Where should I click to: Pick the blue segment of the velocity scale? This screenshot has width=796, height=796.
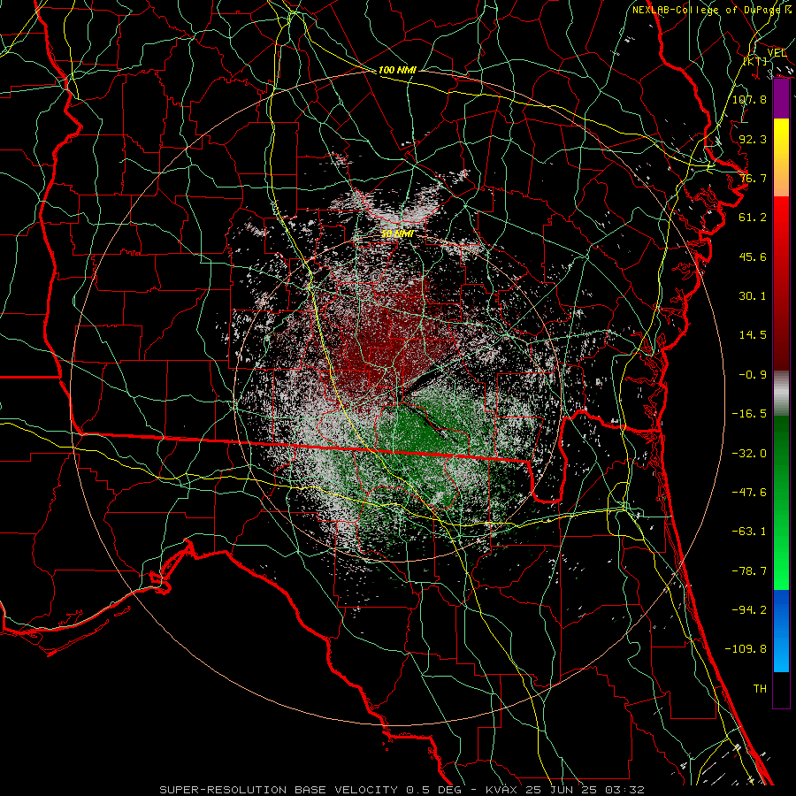pyautogui.click(x=781, y=609)
